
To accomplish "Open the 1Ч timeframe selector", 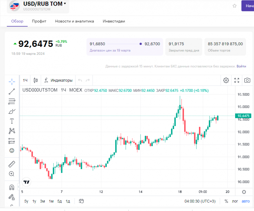I will (x=25, y=80).
